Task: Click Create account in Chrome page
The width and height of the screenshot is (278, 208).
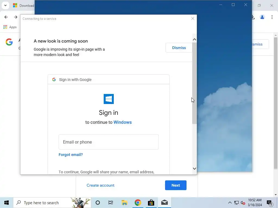Action: point(100,185)
